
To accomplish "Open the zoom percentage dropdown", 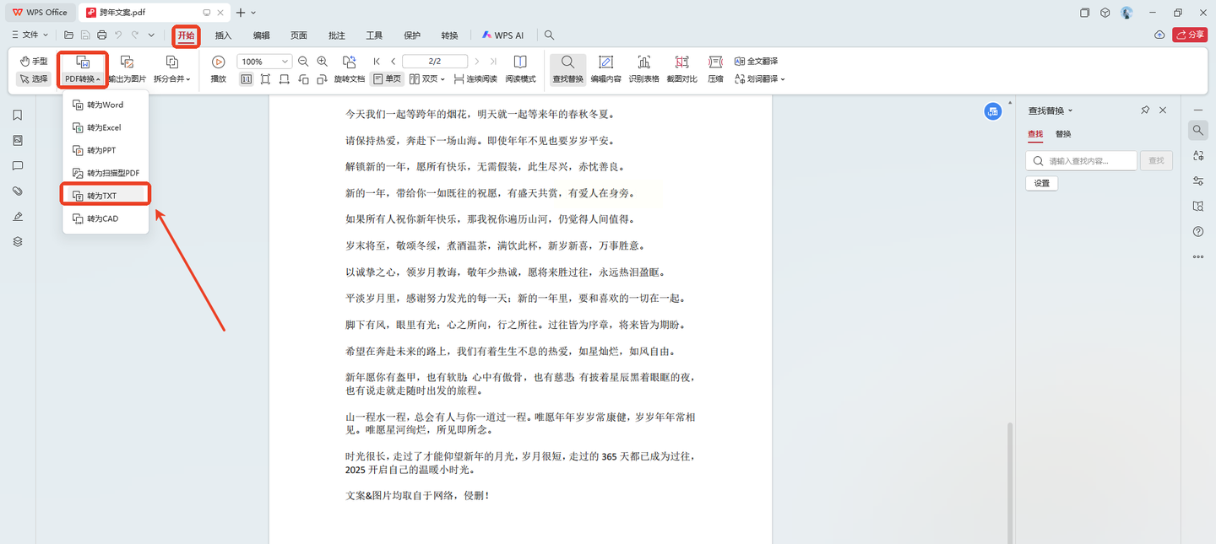I will (x=285, y=62).
